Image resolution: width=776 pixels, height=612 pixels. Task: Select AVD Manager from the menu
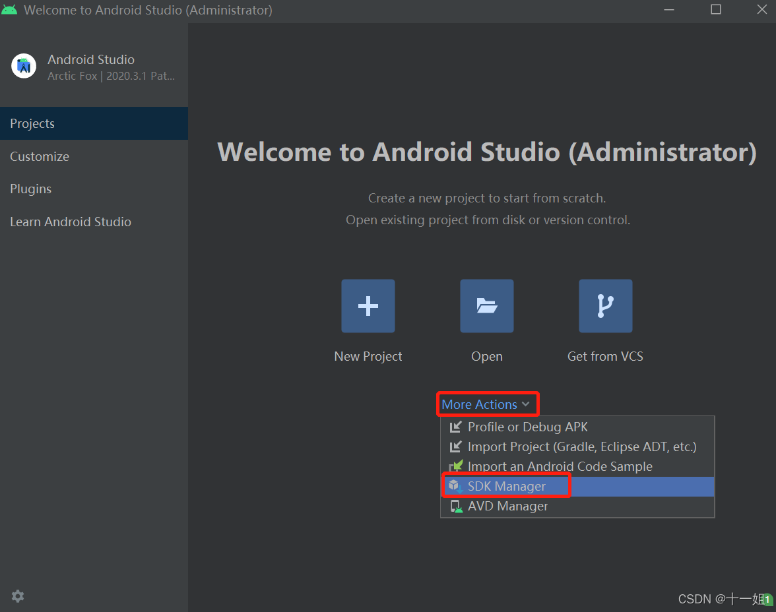tap(577, 506)
